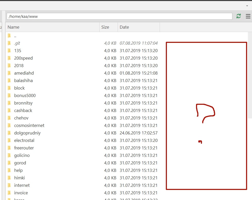252x200 pixels.
Task: Select the invoice folder
Action: pos(21,193)
